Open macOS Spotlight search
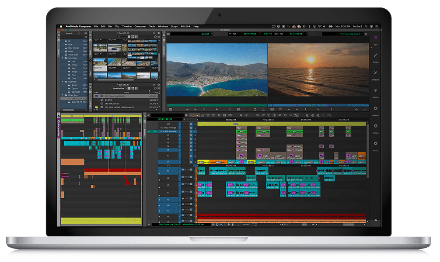The image size is (440, 262). pos(366,26)
